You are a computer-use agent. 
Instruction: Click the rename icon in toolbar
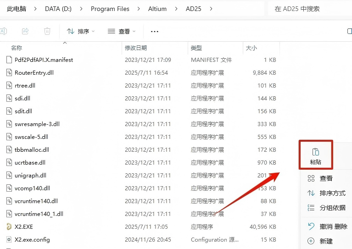(4, 31)
